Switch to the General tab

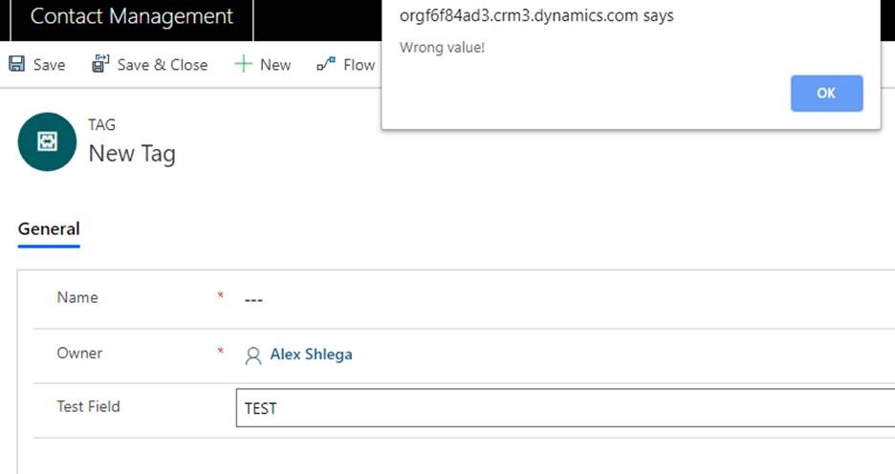coord(49,229)
